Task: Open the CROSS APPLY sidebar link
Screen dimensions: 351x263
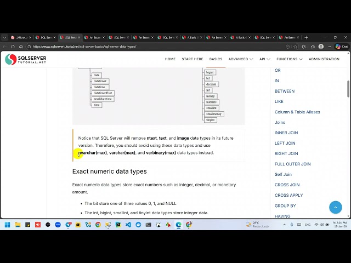Action: pos(289,195)
